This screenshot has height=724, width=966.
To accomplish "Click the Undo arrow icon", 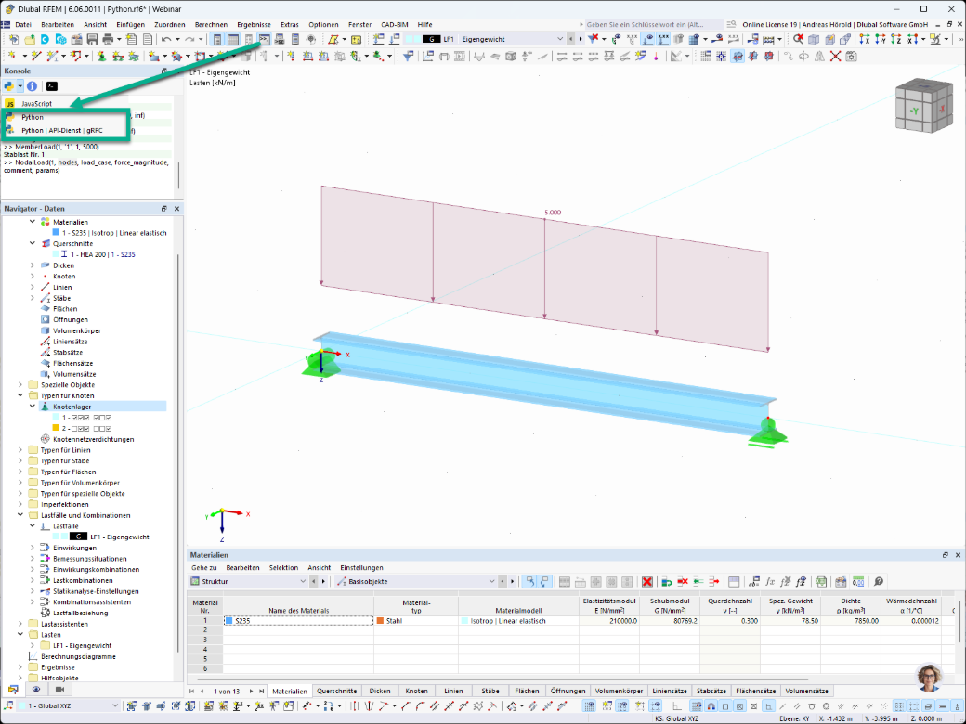I will [x=166, y=39].
